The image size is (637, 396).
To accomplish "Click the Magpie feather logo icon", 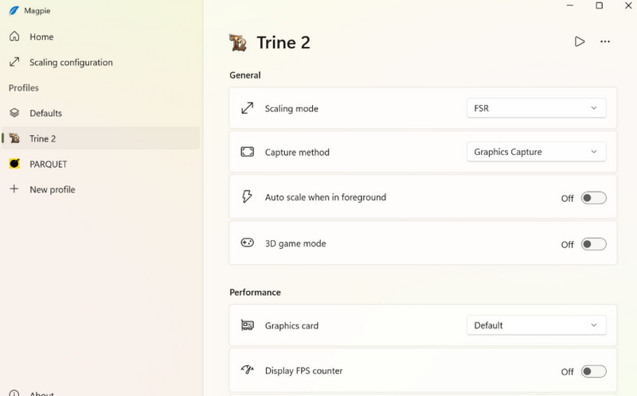I will pyautogui.click(x=14, y=10).
